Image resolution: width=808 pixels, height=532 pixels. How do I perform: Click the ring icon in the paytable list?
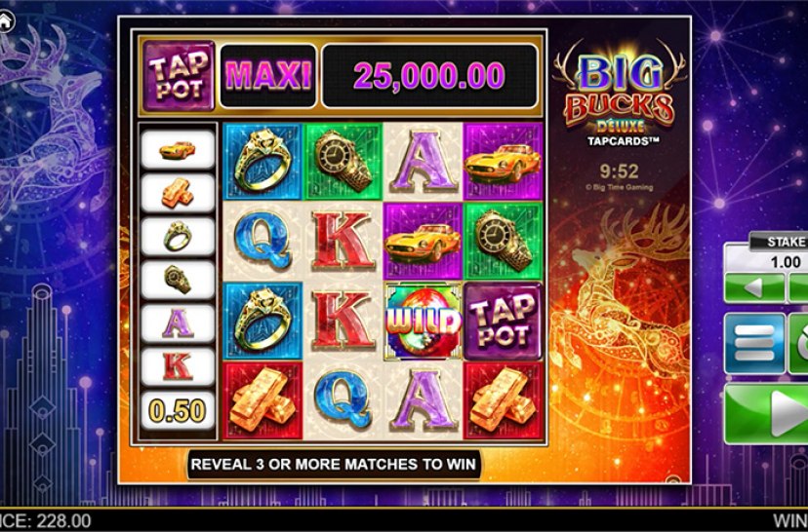pos(178,237)
